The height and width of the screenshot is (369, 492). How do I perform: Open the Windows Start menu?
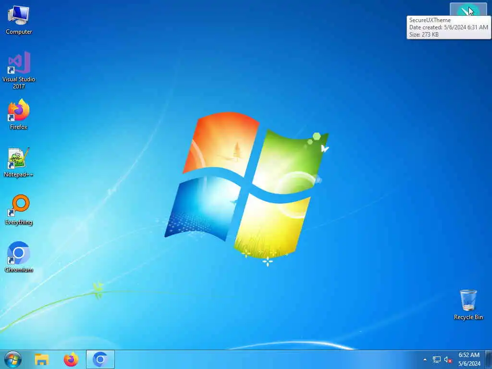click(13, 359)
